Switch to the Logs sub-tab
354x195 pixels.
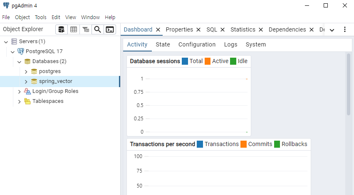coord(230,44)
